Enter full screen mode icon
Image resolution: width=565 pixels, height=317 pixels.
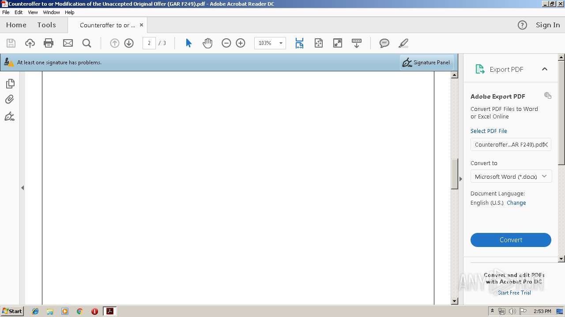338,43
